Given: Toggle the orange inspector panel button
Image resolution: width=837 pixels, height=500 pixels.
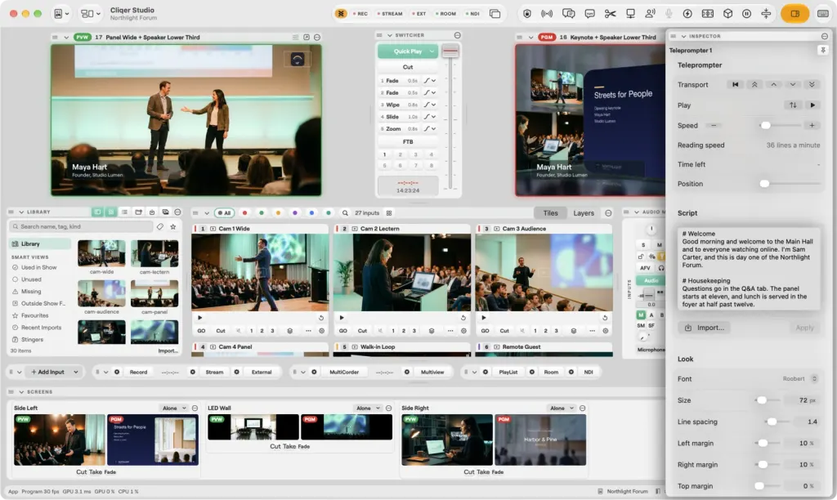Looking at the screenshot, I should (794, 14).
